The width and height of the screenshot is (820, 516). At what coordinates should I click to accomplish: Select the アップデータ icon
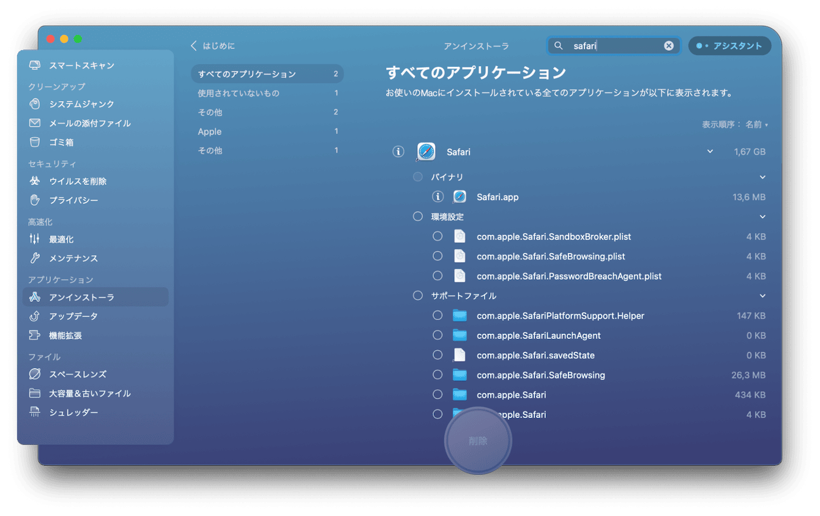[35, 316]
